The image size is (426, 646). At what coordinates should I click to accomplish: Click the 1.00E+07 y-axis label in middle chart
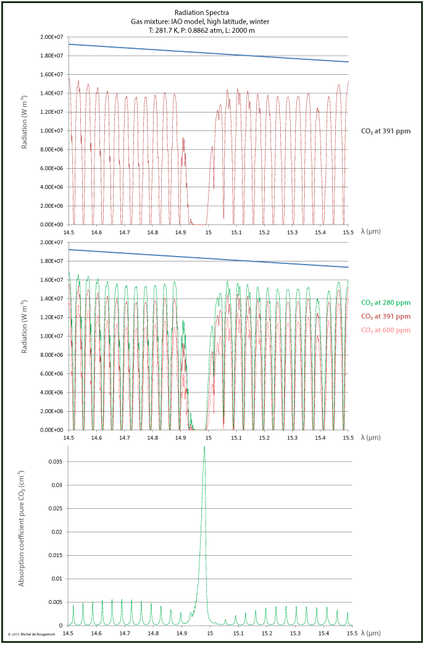(x=52, y=336)
